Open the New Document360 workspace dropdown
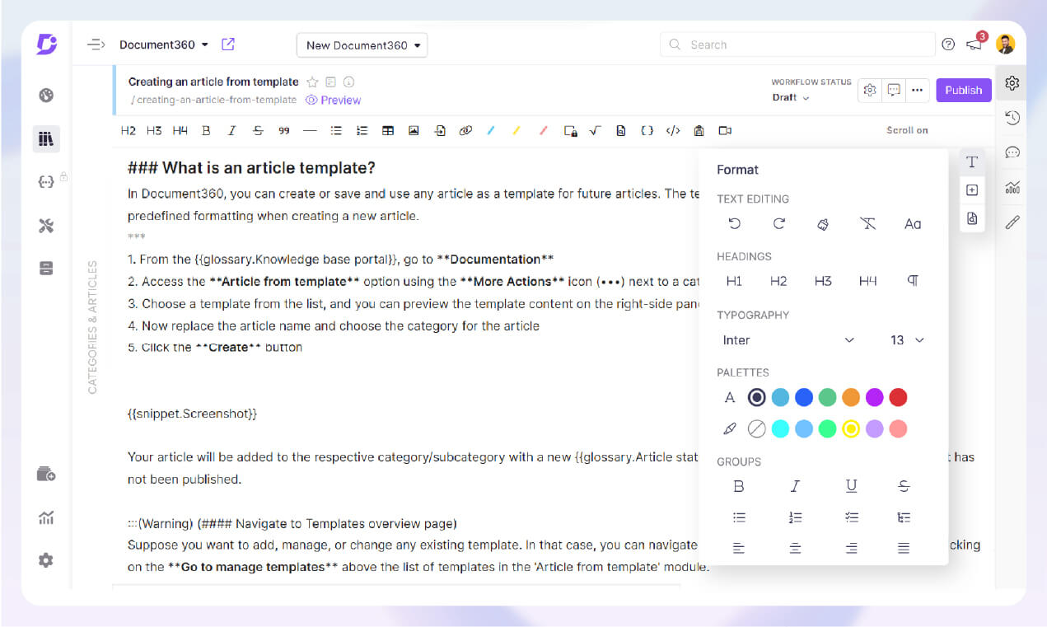1047x627 pixels. point(361,44)
